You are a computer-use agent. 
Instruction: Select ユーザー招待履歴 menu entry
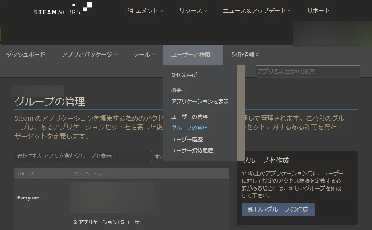pyautogui.click(x=192, y=150)
